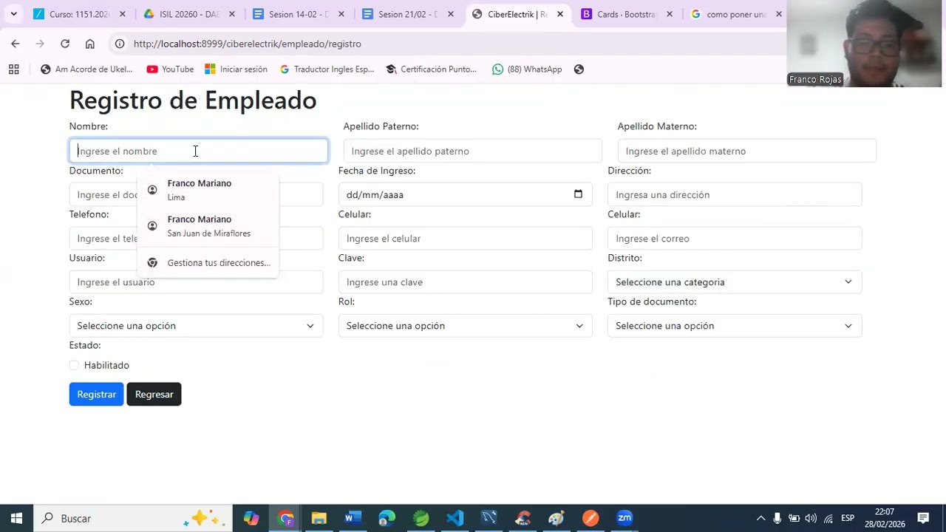The image size is (946, 532).
Task: Focus the Dirección input field
Action: [x=735, y=194]
